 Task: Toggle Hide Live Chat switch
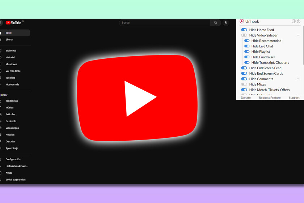[246, 46]
